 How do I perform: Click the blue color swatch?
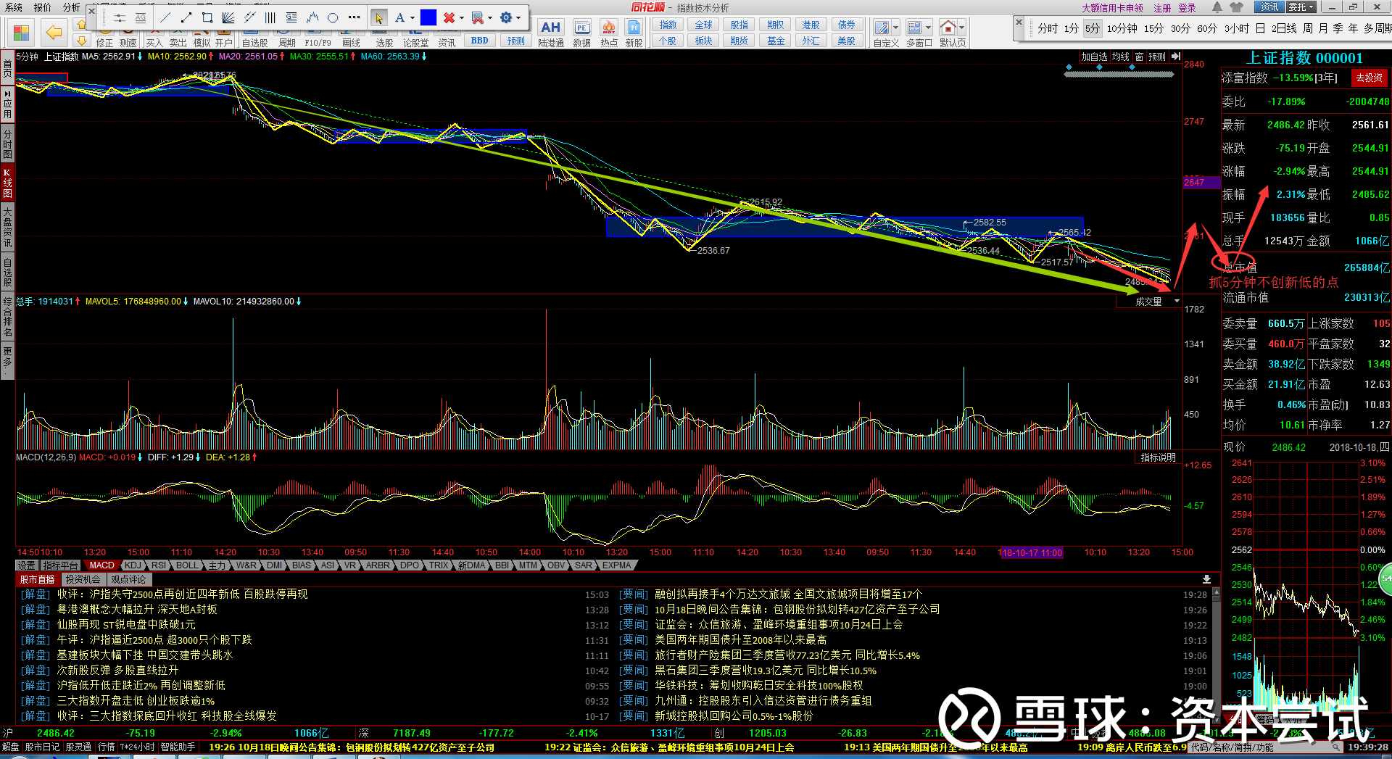tap(428, 17)
